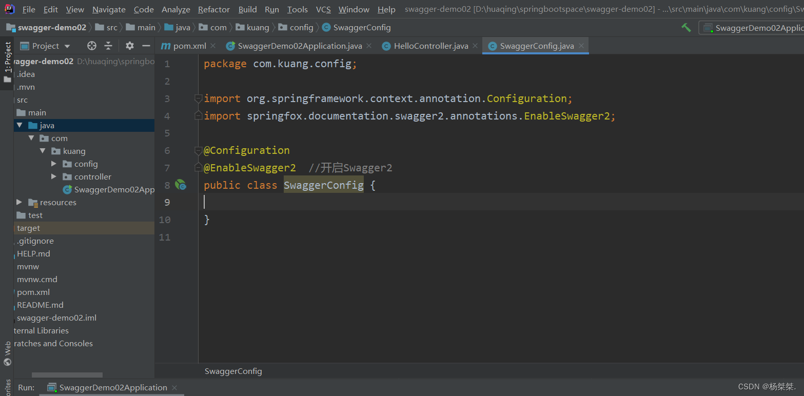Viewport: 804px width, 396px height.
Task: Open the Analyze menu
Action: point(175,9)
